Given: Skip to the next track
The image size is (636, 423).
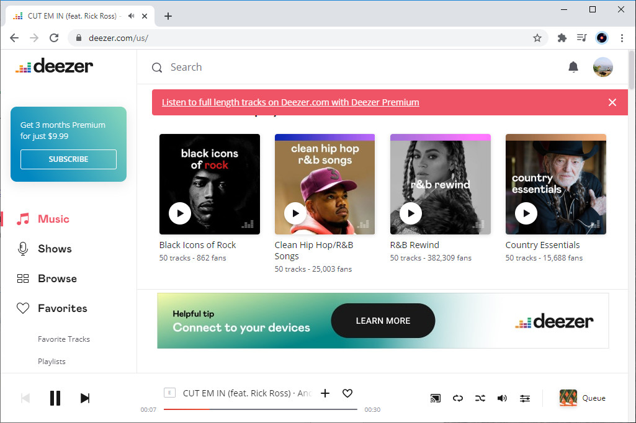Looking at the screenshot, I should (x=85, y=398).
